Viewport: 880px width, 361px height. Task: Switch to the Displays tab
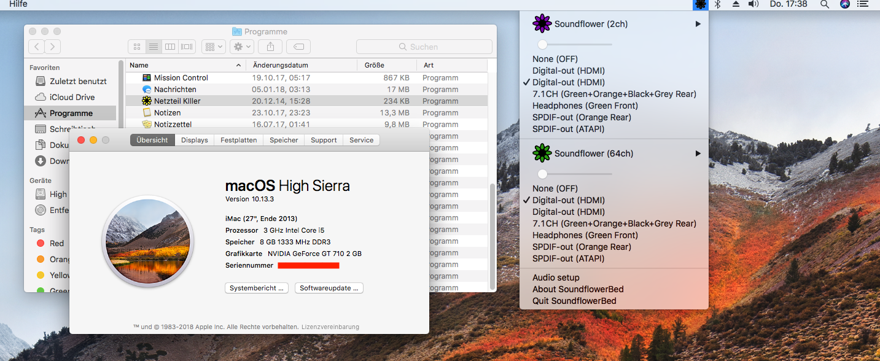coord(195,140)
